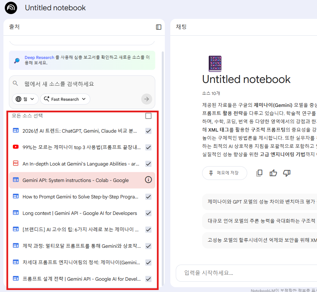Open 프롬프트 설계 전략 | Gemini API source
This screenshot has width=317, height=292.
81,279
